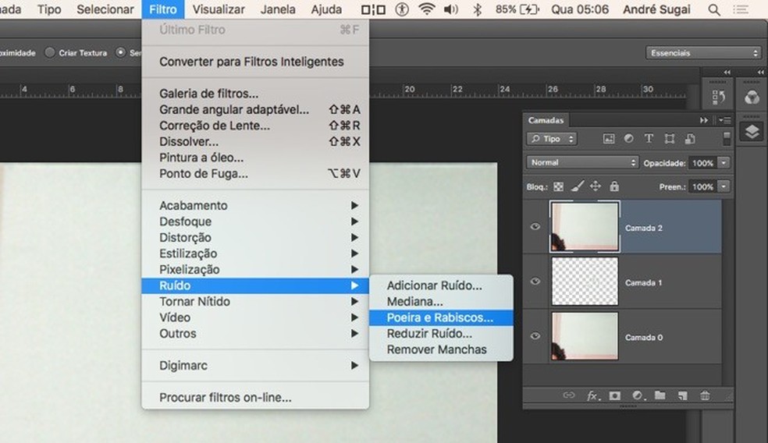Image resolution: width=768 pixels, height=443 pixels.
Task: Create new group folder icon
Action: [x=660, y=395]
